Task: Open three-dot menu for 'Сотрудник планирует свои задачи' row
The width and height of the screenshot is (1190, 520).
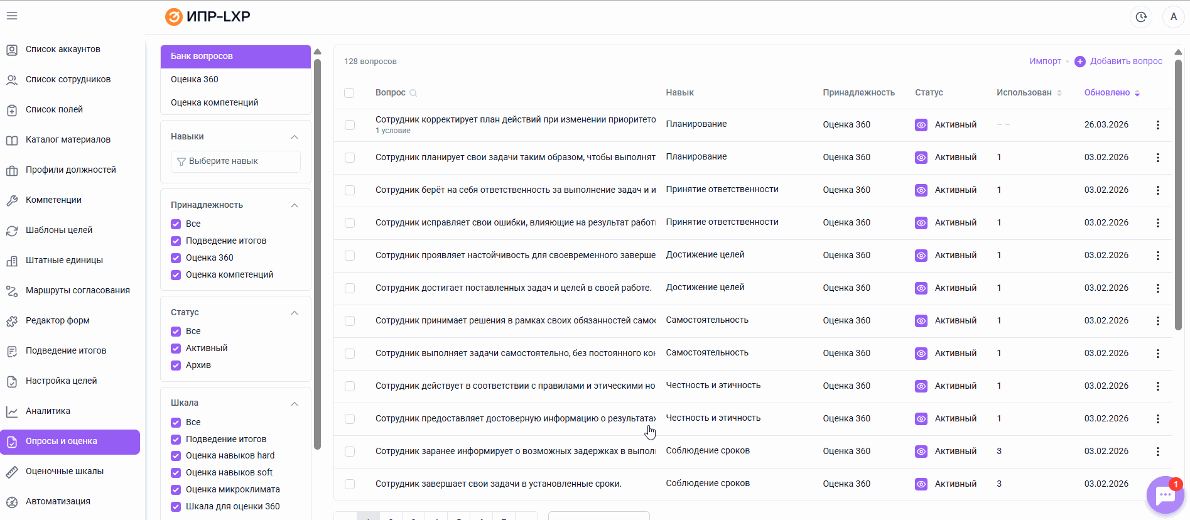Action: coord(1158,158)
